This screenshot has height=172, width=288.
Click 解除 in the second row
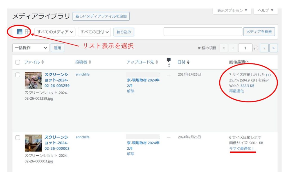(x=130, y=154)
